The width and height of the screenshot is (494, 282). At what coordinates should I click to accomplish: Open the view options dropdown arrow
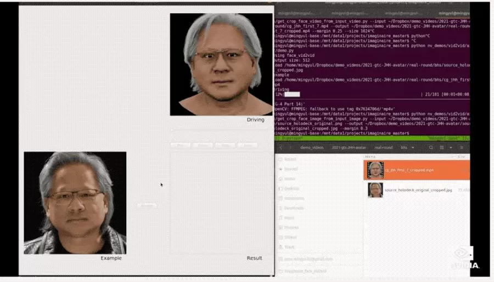(451, 147)
